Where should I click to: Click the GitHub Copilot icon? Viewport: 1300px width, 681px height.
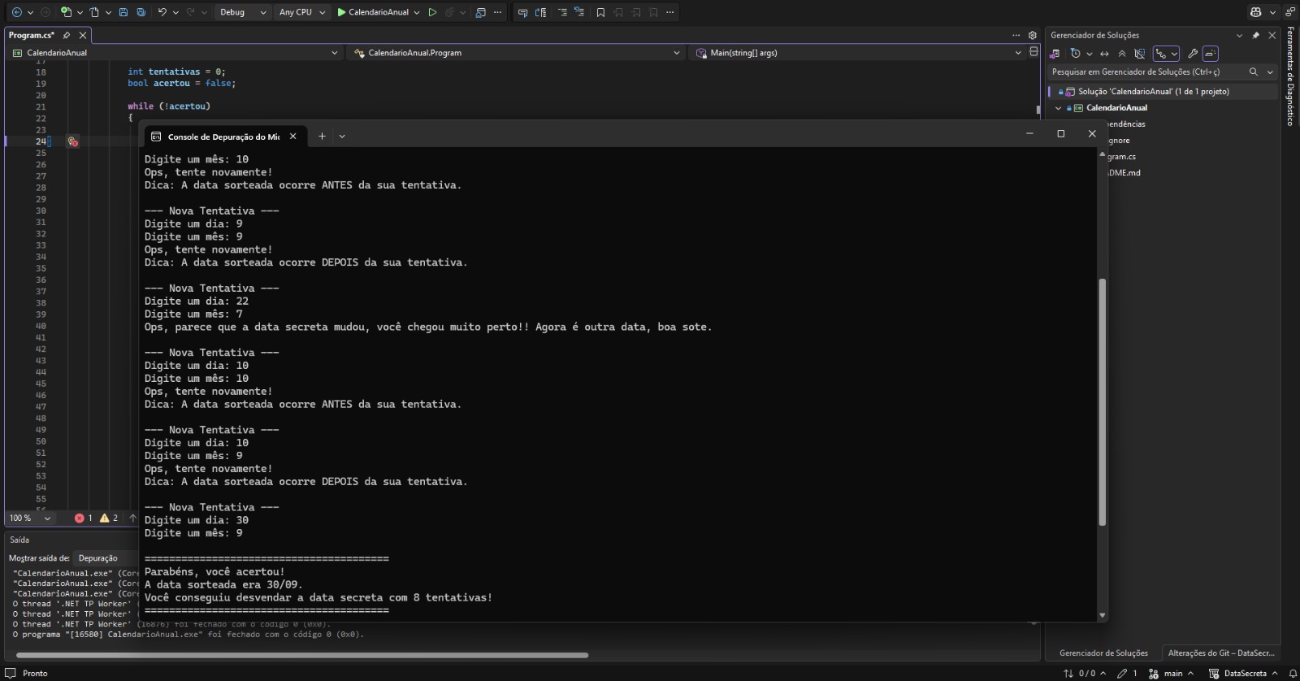click(x=1256, y=12)
